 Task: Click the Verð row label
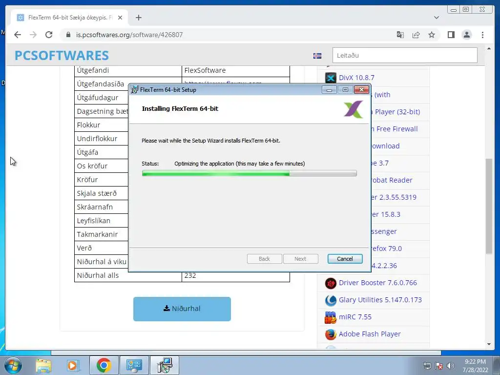coord(84,248)
